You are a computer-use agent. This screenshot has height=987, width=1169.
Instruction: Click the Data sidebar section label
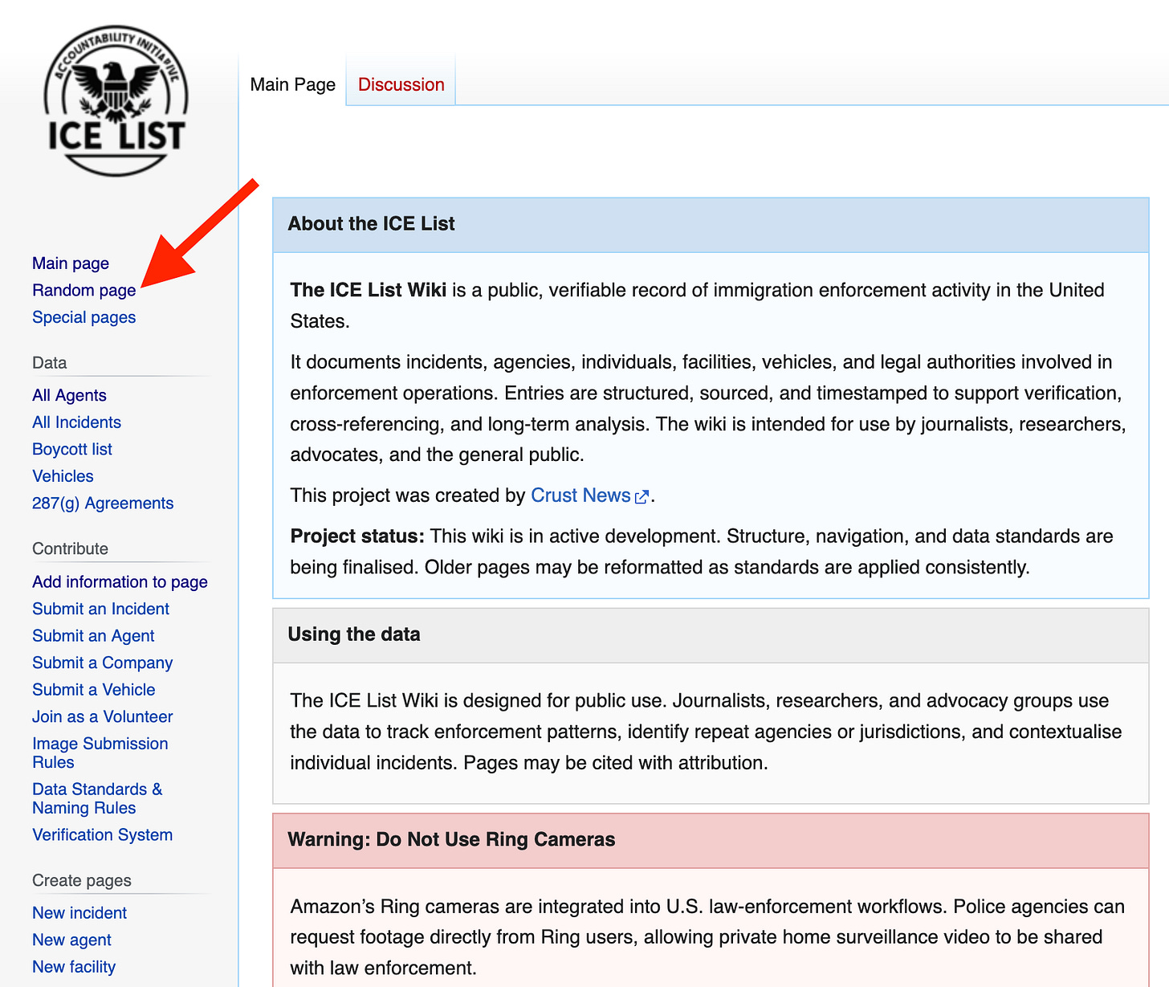pyautogui.click(x=50, y=363)
